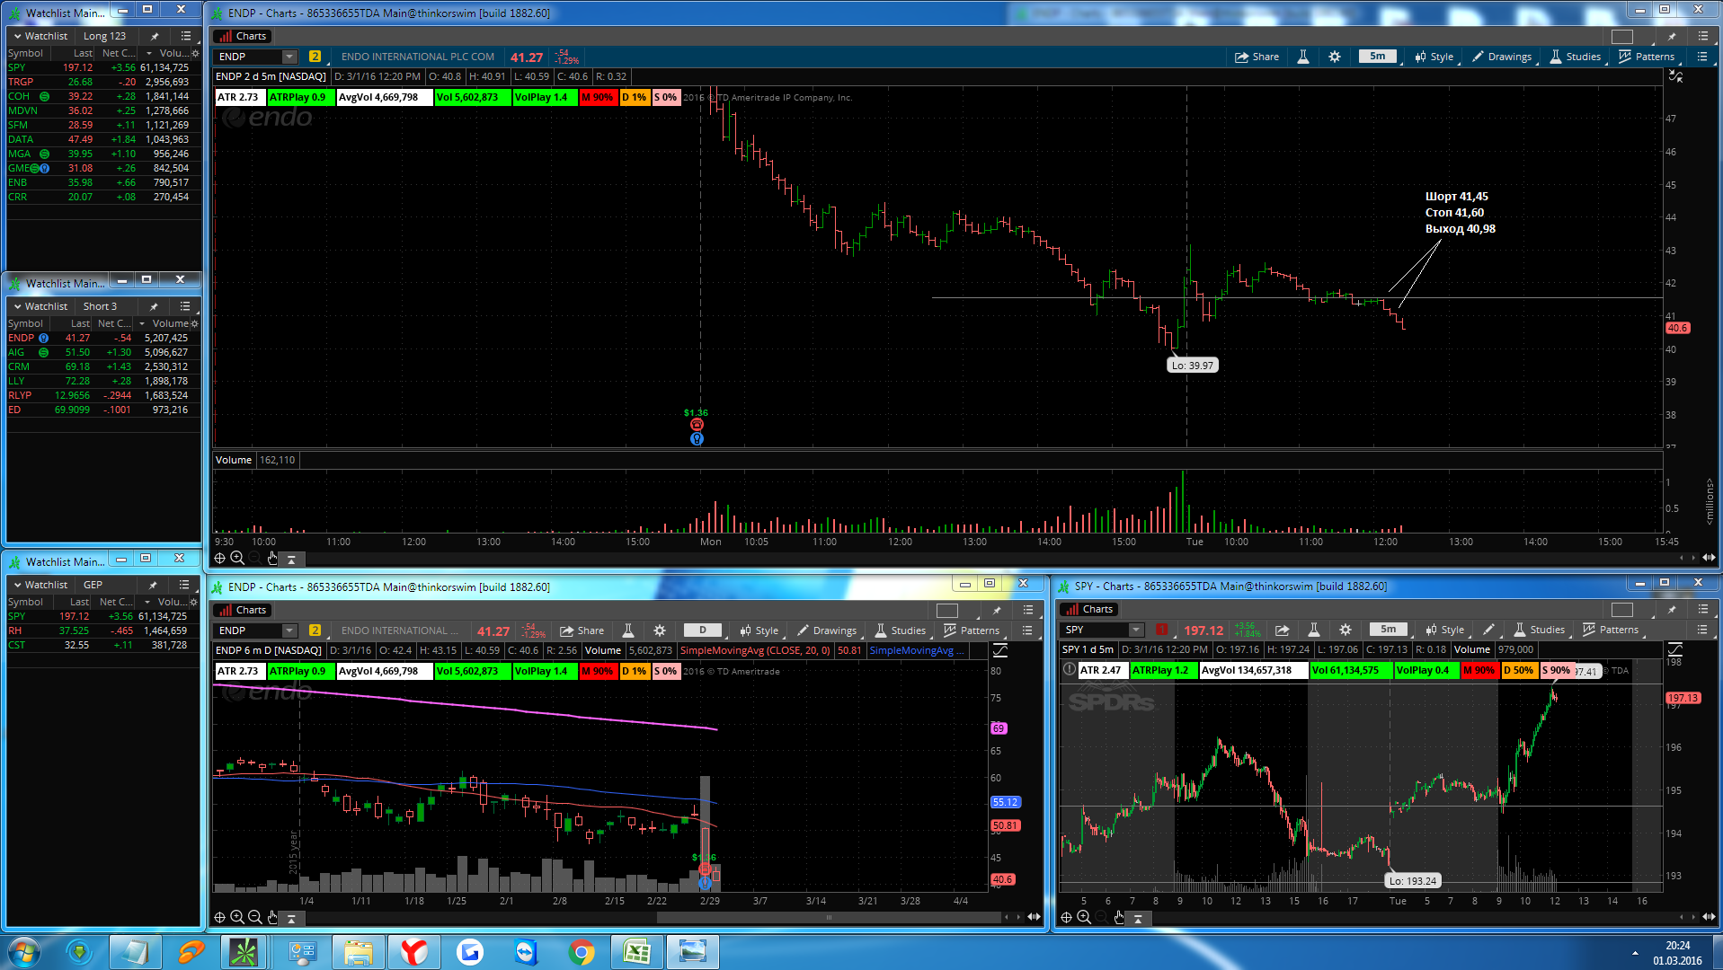Open column settings gear in Long 123 watchlist
Viewport: 1723px width, 970px height.
(195, 53)
